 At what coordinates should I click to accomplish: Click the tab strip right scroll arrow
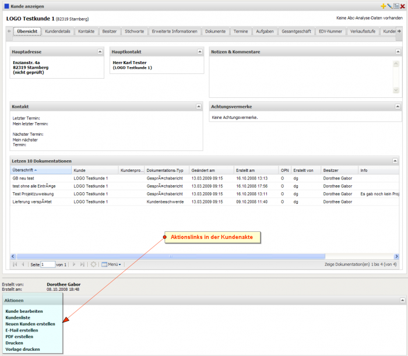point(399,31)
